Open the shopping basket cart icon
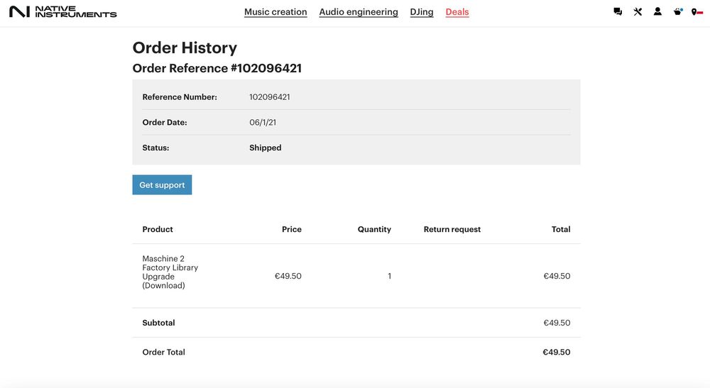 (x=677, y=12)
